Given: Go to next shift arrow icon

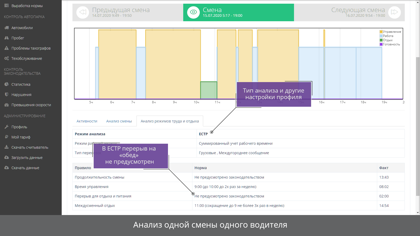Looking at the screenshot, I should [x=395, y=12].
